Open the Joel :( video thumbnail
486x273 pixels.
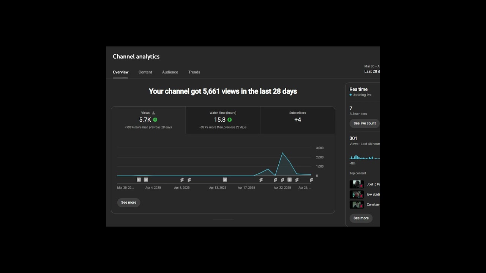coord(357,184)
